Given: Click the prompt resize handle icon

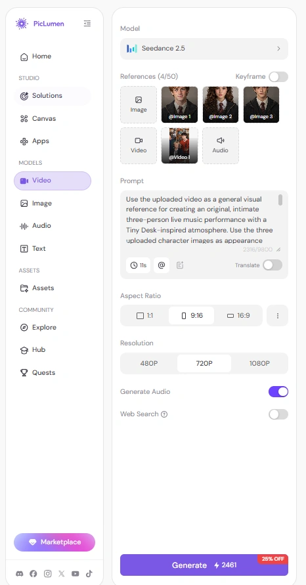Looking at the screenshot, I should click(x=278, y=249).
